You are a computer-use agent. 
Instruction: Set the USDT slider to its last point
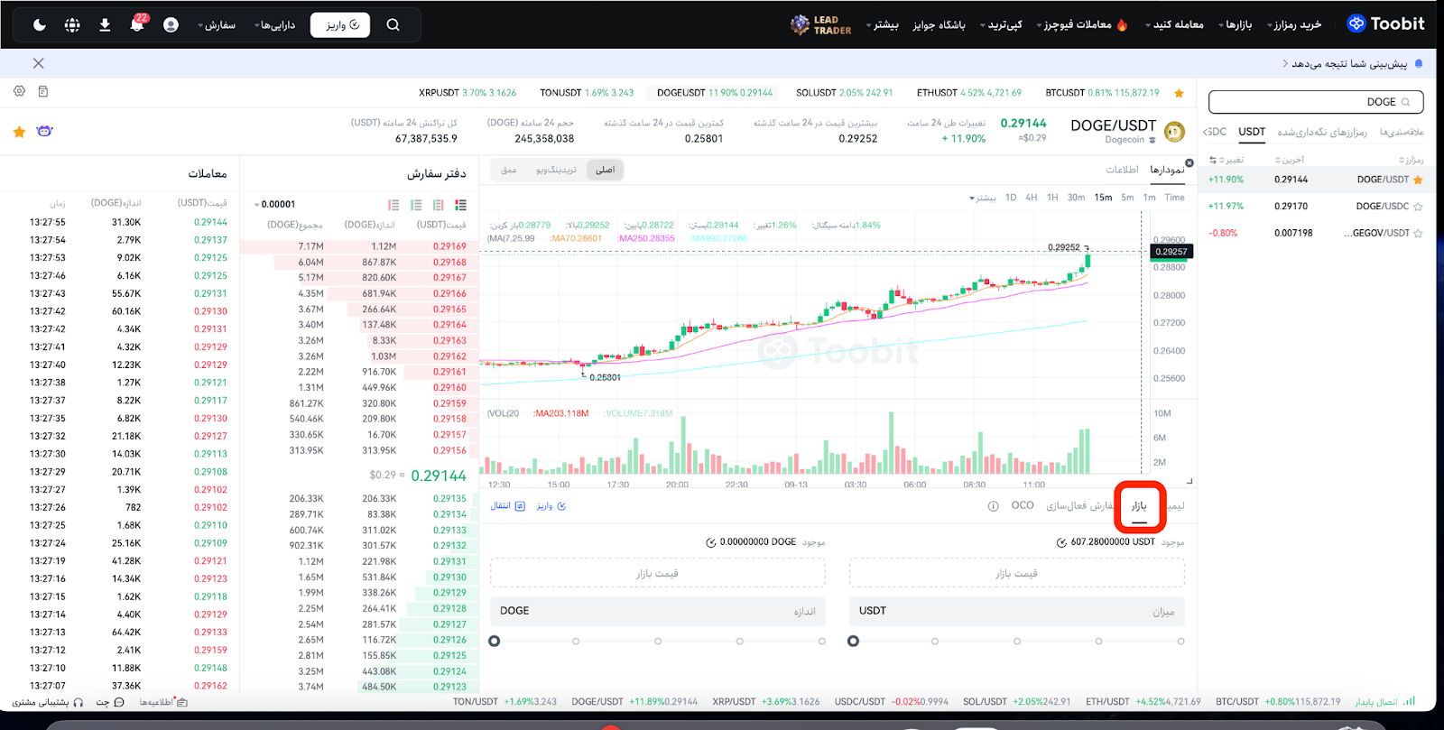tap(1180, 642)
